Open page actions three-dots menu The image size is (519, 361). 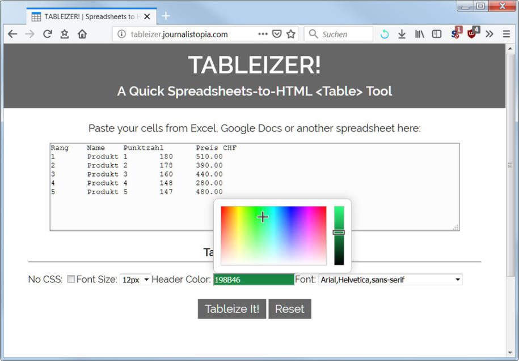(263, 34)
